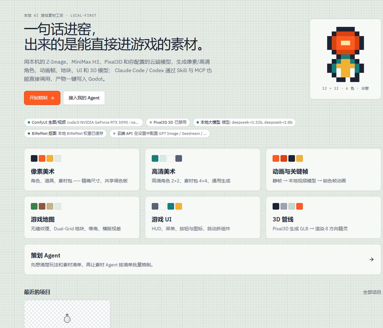383x328 pixels.
Task: Click the yellow swatch in 游戏 UI card
Action: [179, 206]
